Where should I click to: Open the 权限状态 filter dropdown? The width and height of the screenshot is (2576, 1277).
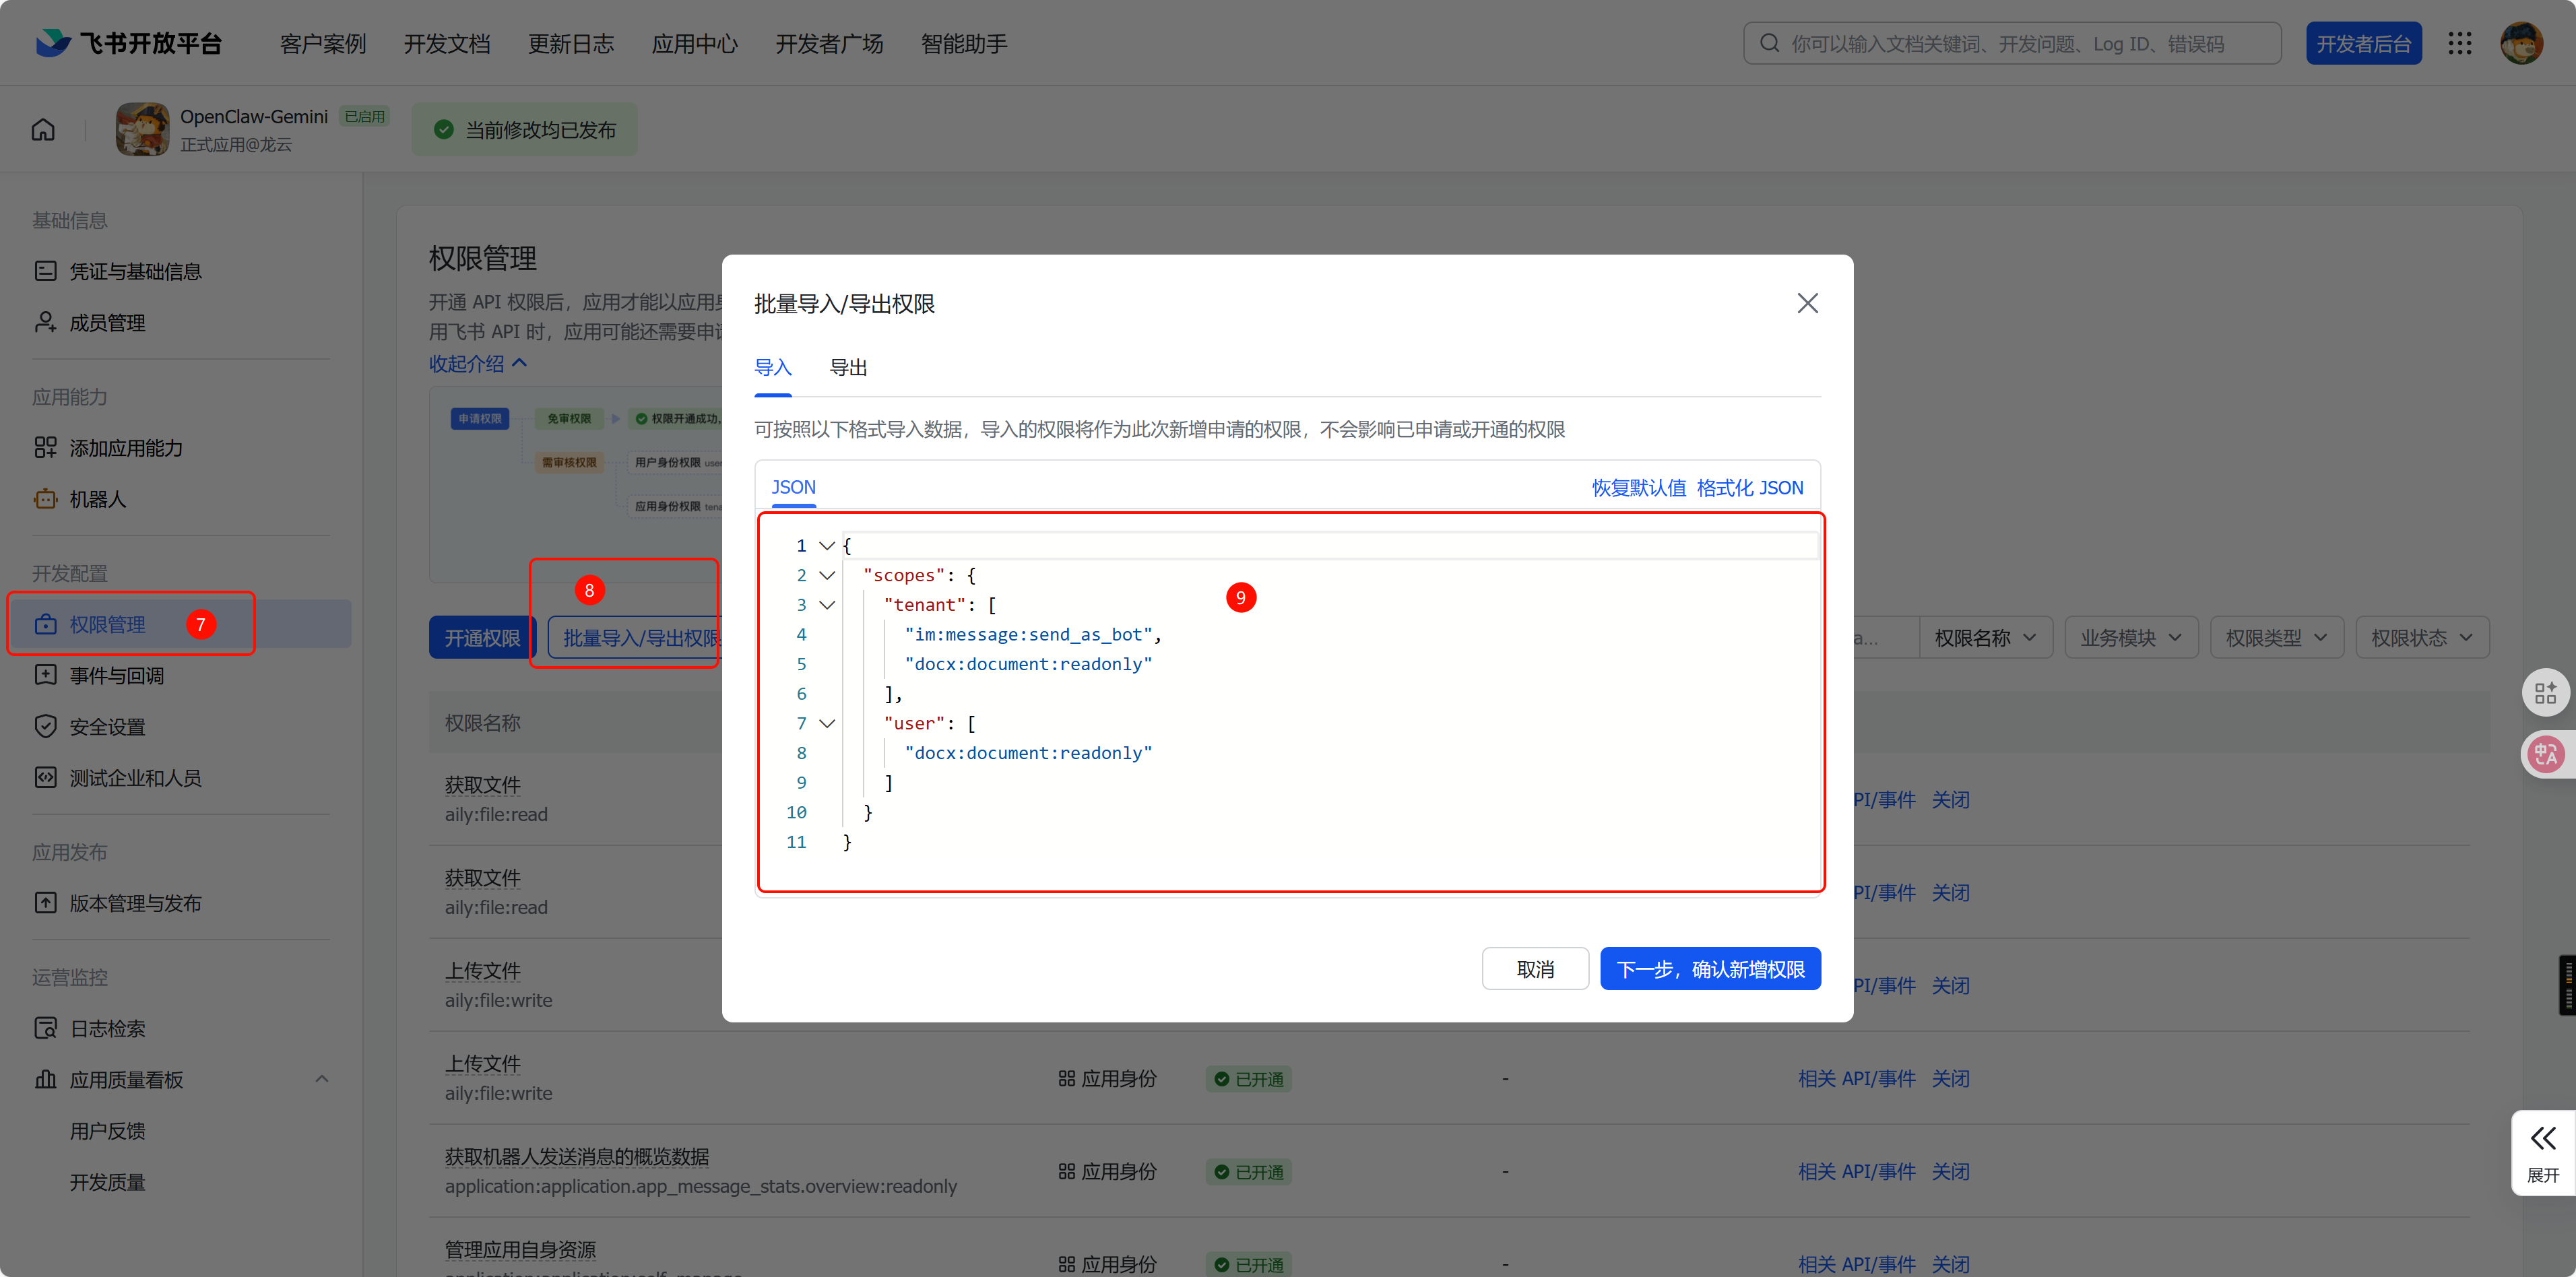pyautogui.click(x=2421, y=638)
